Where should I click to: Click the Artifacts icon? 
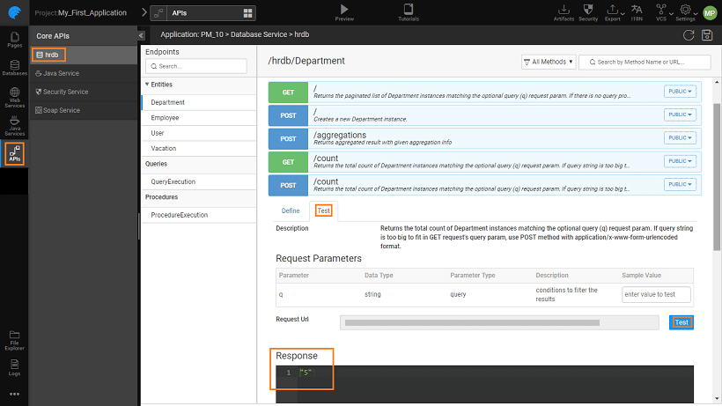564,11
